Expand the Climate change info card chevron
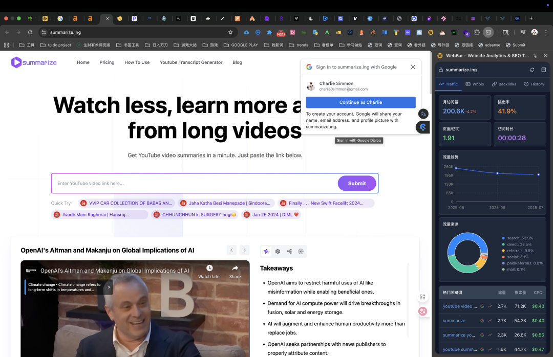Viewport: 553px width, 357px height. [x=109, y=287]
